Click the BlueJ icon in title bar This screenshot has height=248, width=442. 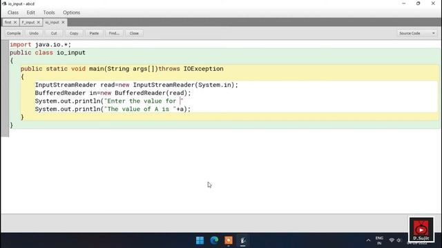[4, 3]
